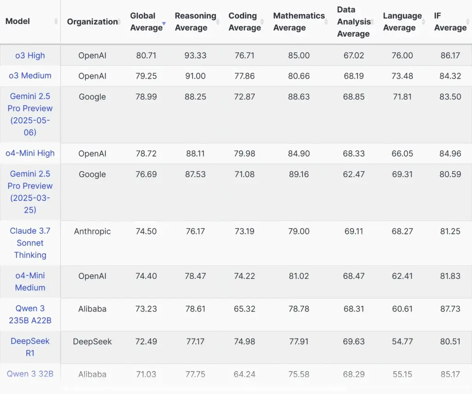Click the Coding Average sort icon
This screenshot has height=394, width=472.
coord(262,22)
